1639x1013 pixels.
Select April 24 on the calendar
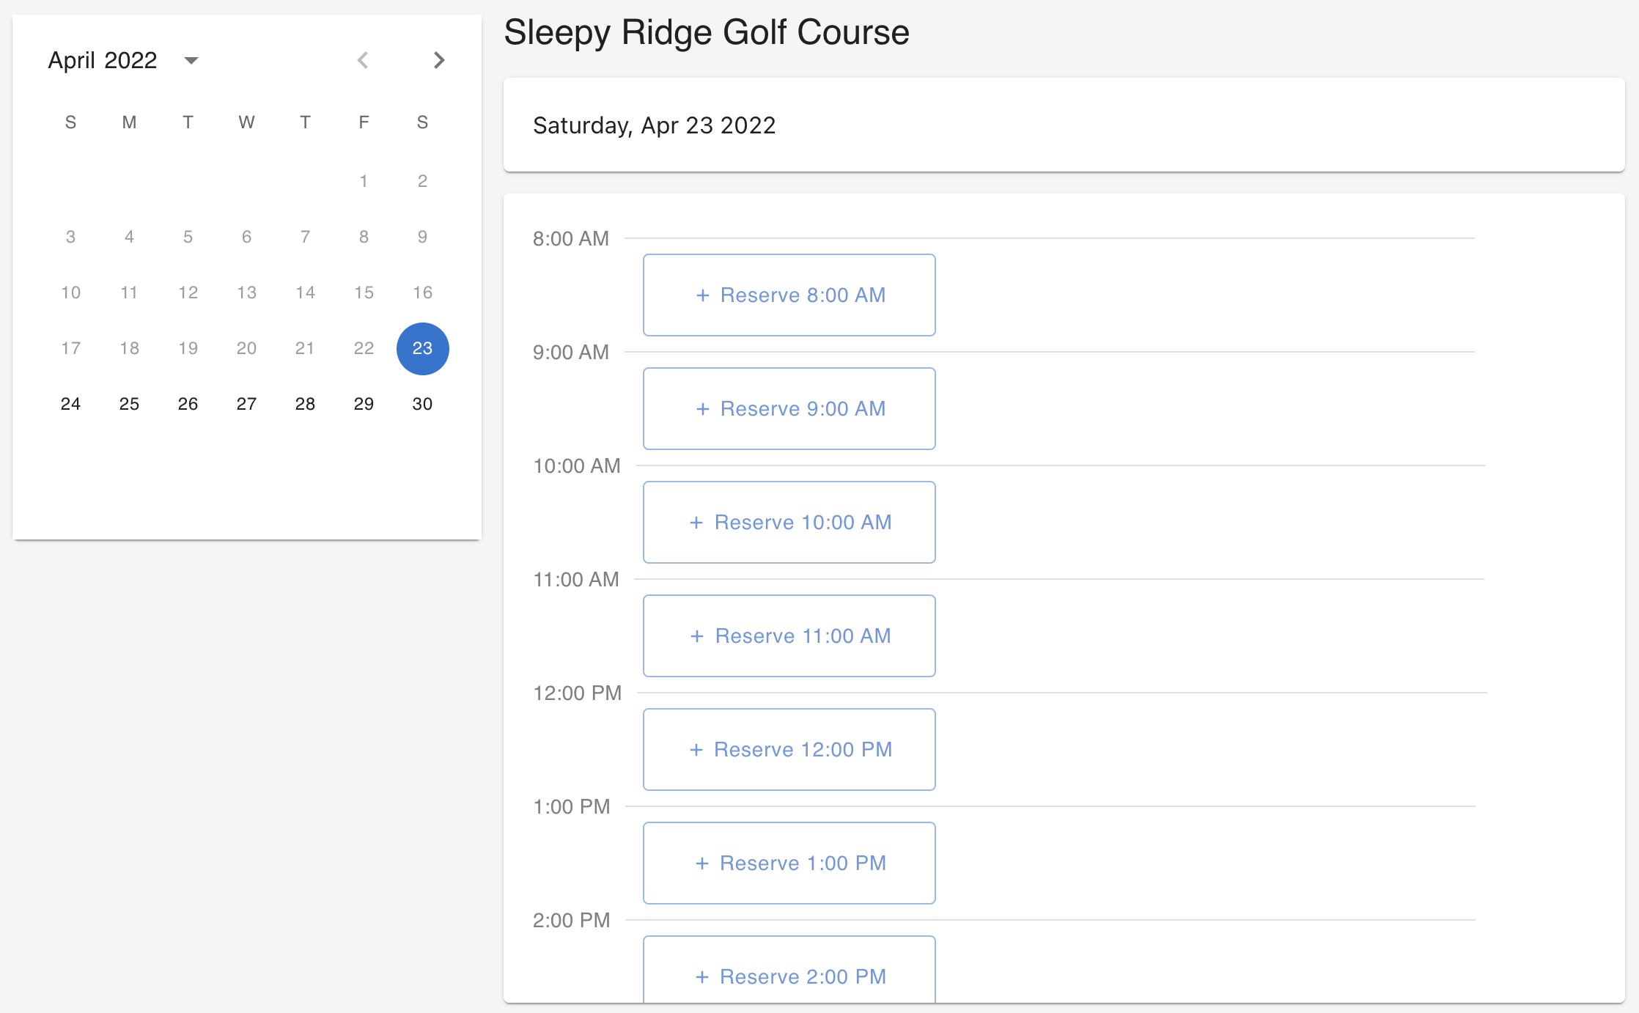pos(70,404)
